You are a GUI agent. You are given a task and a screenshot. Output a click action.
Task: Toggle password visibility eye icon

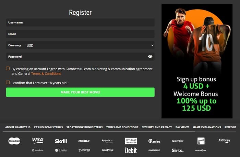click(150, 57)
